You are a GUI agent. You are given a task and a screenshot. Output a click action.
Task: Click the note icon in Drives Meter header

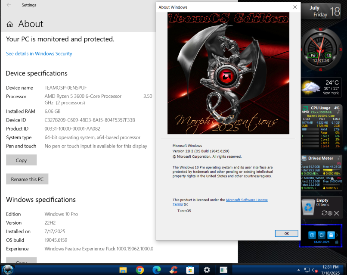coord(338,158)
